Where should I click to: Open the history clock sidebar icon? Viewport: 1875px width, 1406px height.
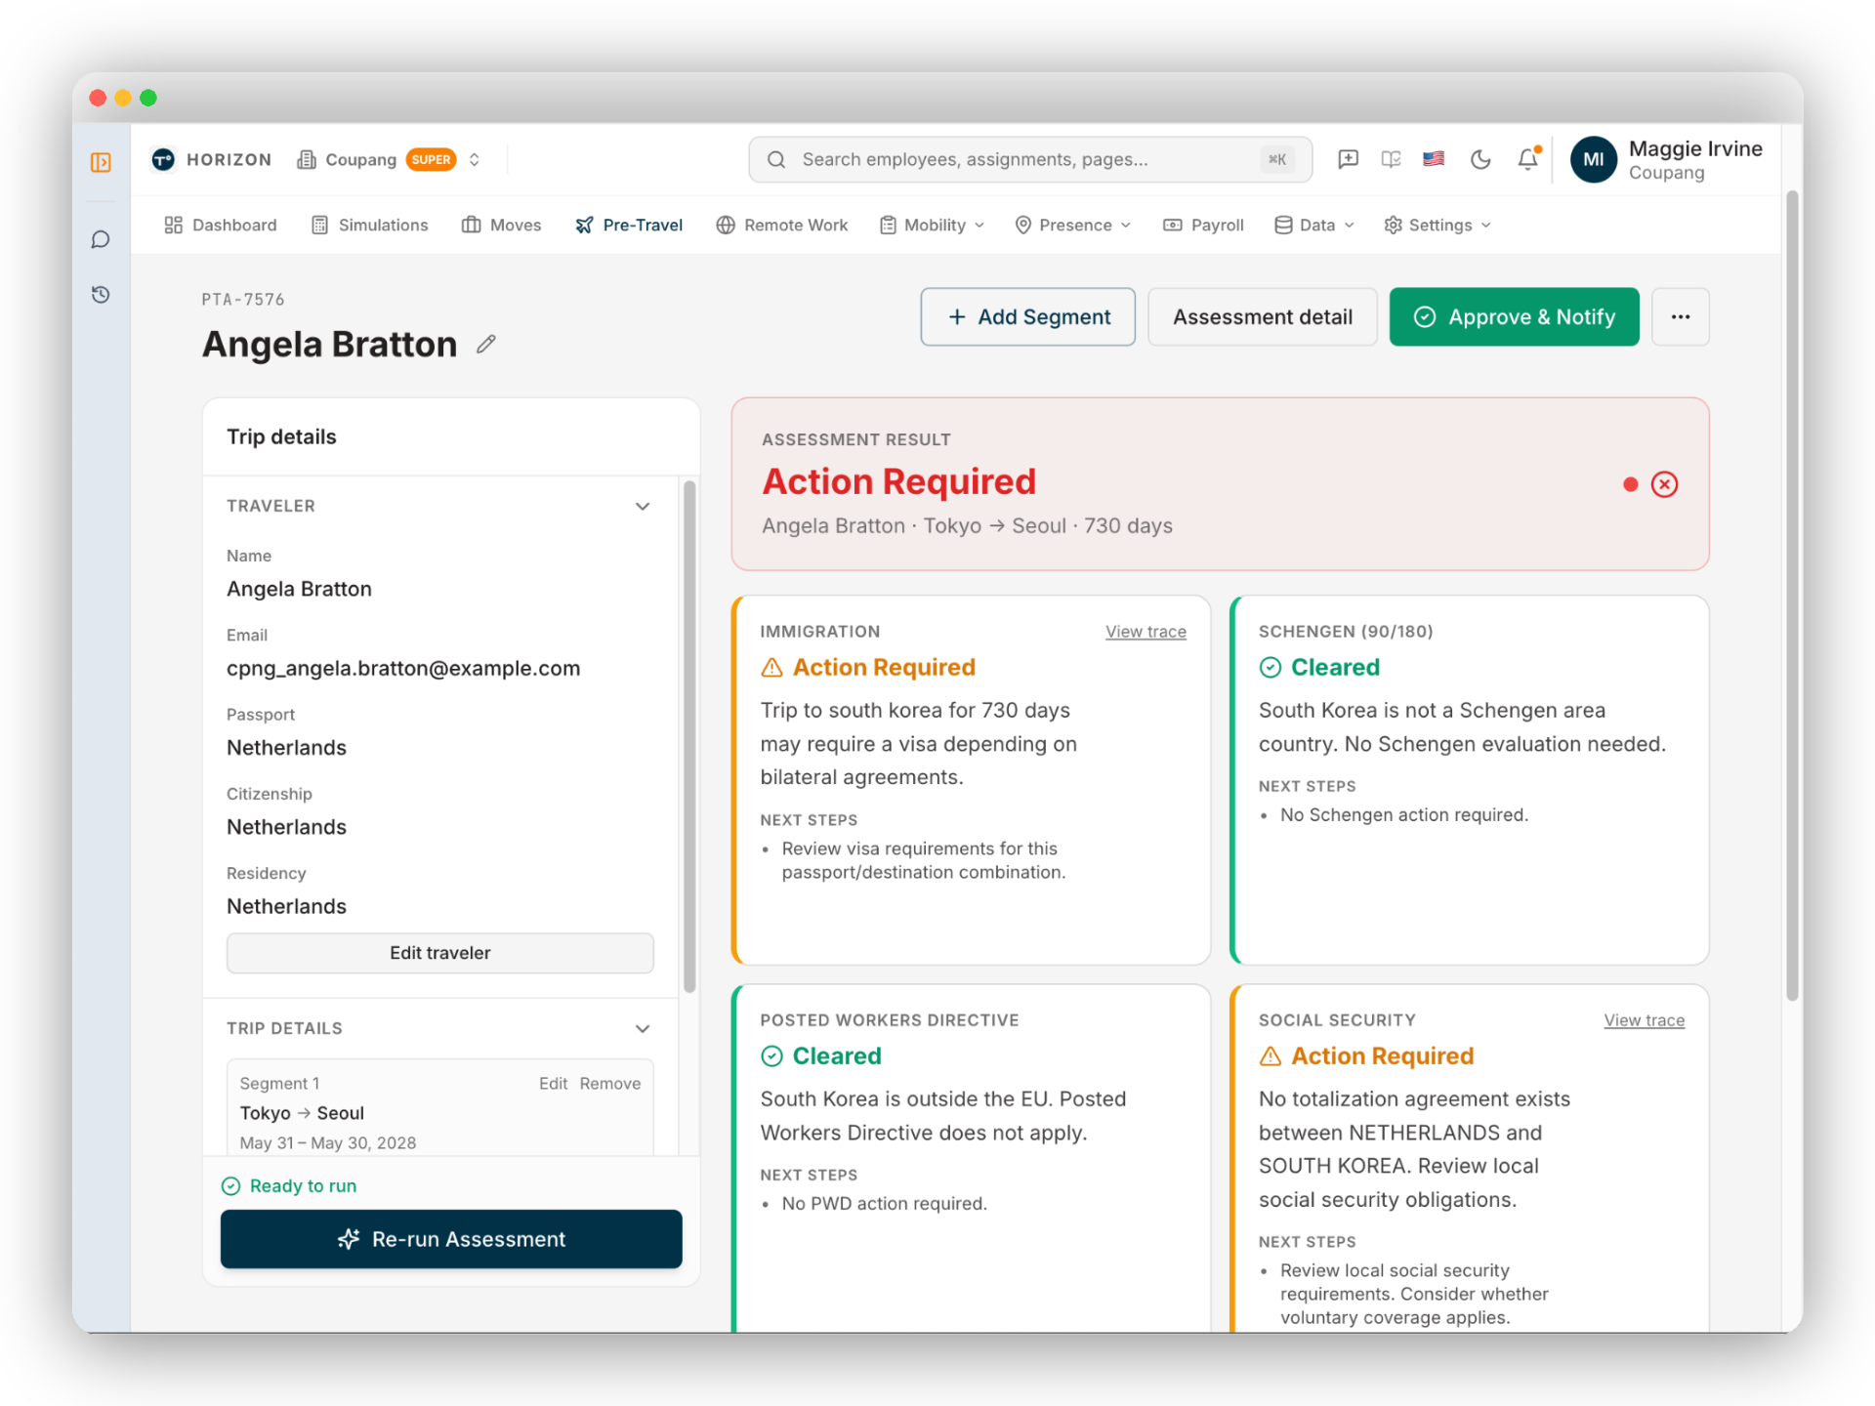pyautogui.click(x=101, y=294)
